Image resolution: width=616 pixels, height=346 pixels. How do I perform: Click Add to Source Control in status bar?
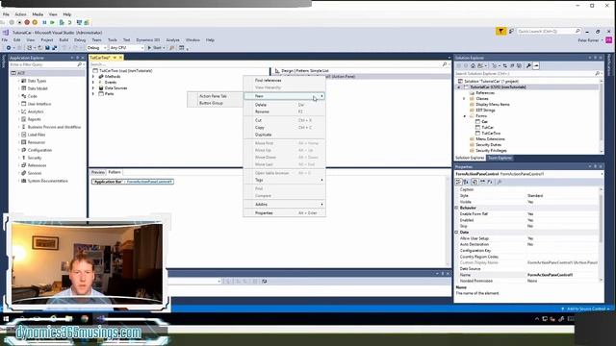pos(585,309)
